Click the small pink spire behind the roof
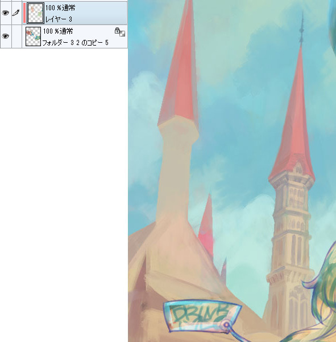 coord(207,225)
